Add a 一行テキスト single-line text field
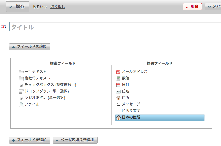 coord(35,72)
